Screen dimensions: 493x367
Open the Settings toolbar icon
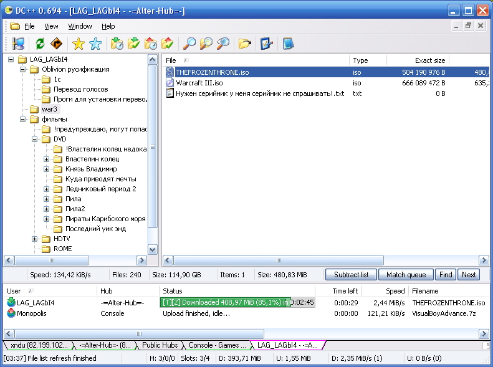pos(267,44)
